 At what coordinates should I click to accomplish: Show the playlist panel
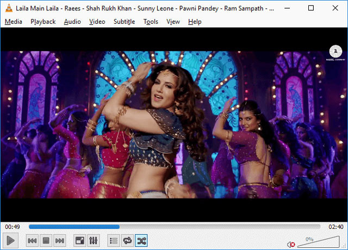(x=114, y=240)
